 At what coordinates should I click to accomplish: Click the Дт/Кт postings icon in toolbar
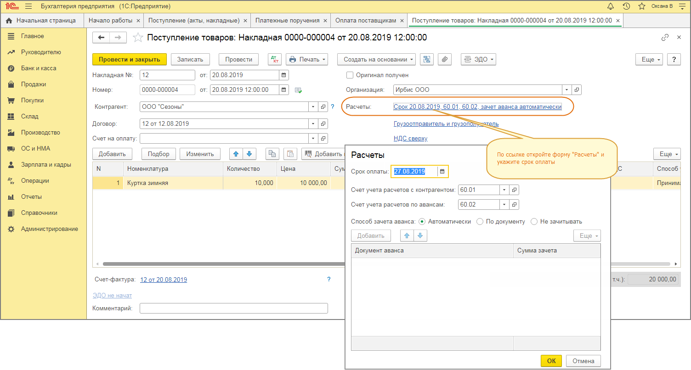[x=275, y=59]
